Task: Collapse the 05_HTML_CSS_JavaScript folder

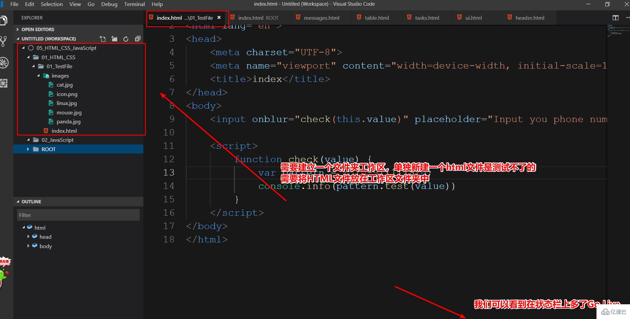Action: pyautogui.click(x=23, y=48)
